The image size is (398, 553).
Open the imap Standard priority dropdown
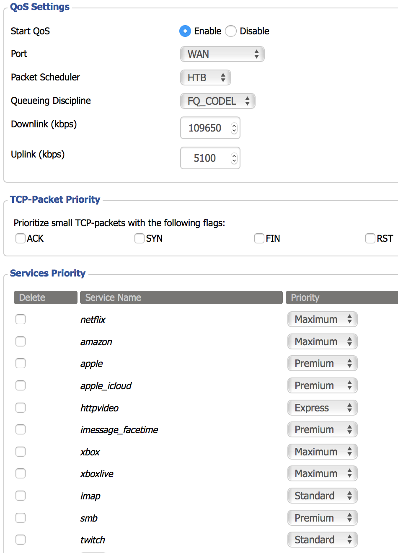point(322,496)
